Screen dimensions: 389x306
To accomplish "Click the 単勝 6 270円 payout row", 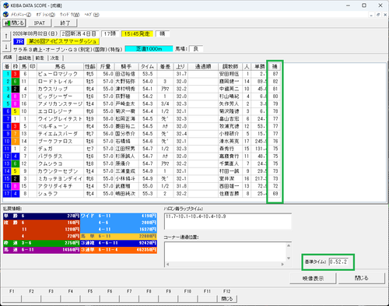I will click(x=41, y=216).
